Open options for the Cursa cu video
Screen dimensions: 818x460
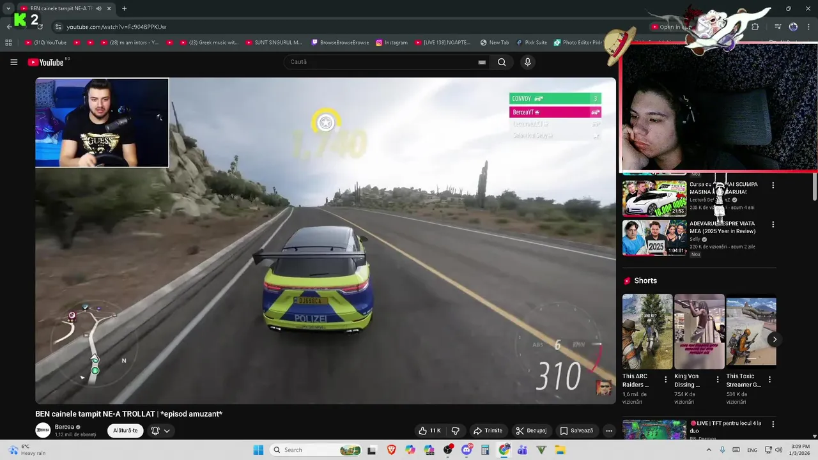pyautogui.click(x=773, y=185)
